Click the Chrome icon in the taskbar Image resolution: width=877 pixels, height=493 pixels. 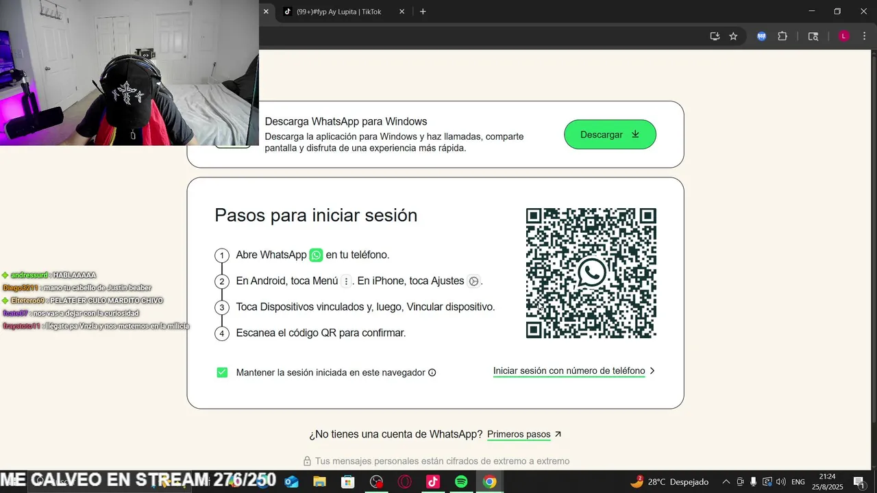[489, 482]
